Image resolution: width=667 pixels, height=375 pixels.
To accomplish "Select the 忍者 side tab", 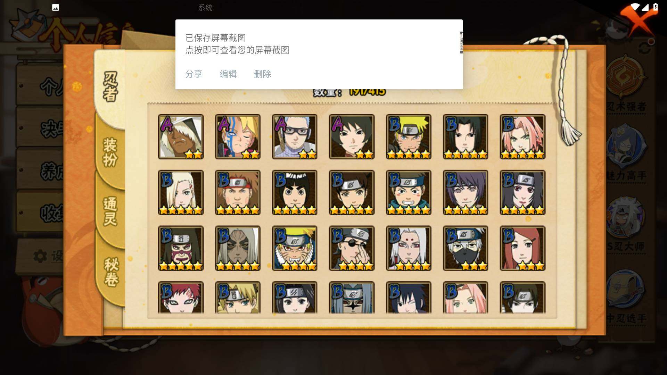I will click(110, 87).
